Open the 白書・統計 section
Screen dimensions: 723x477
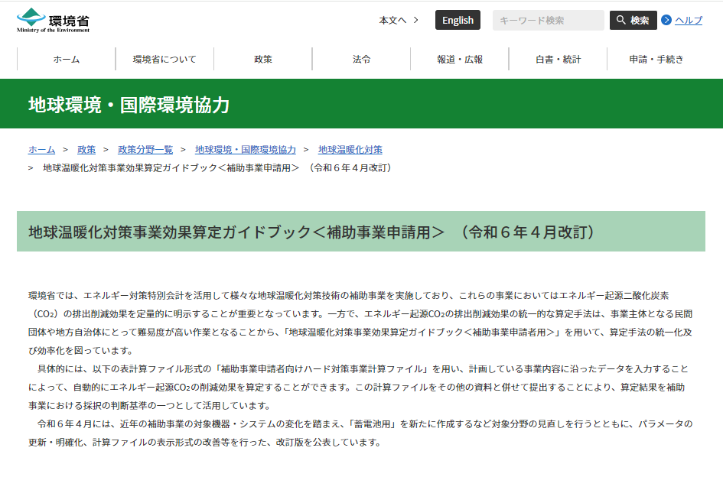559,58
